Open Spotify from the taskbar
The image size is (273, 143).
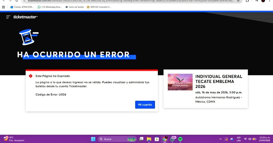(180, 139)
